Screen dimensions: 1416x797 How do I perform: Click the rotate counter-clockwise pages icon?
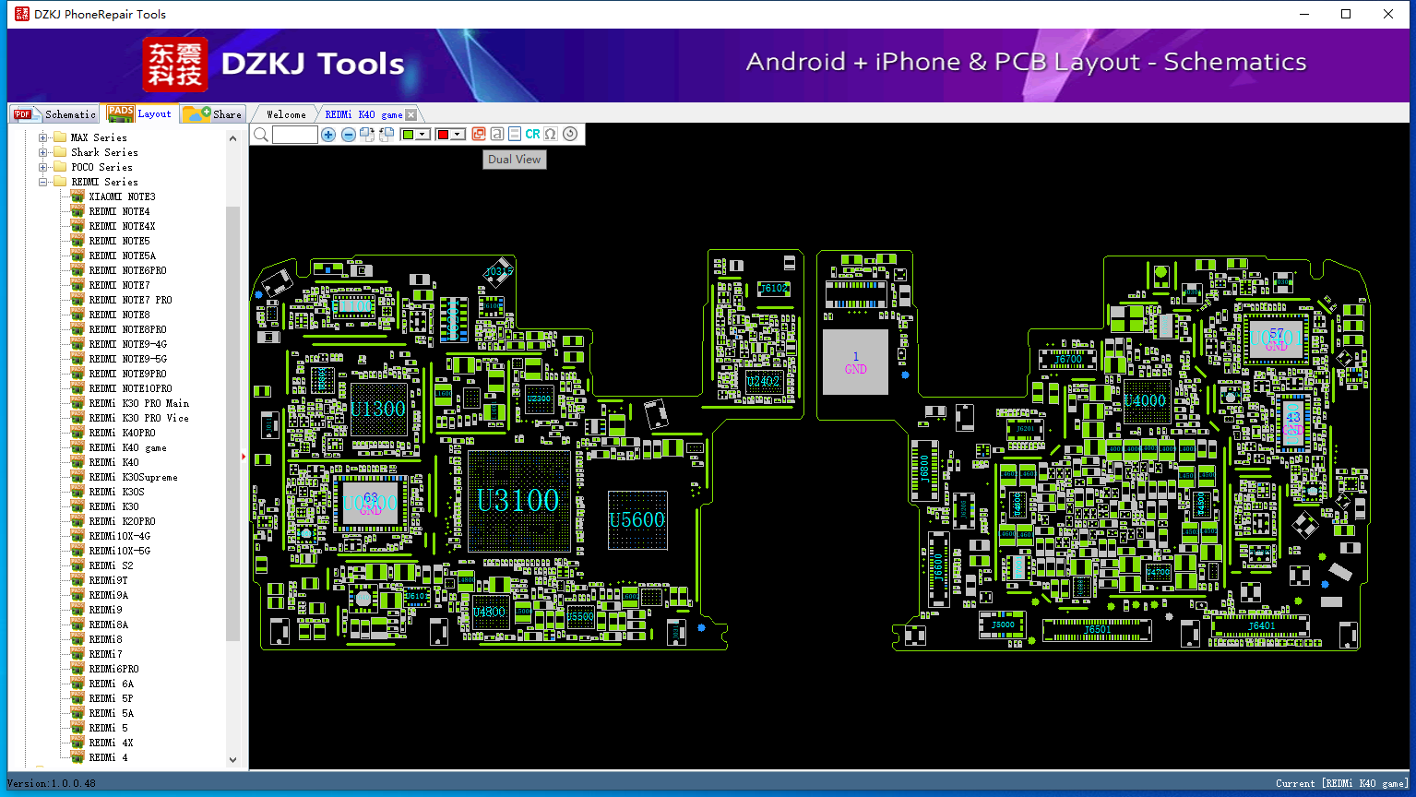pyautogui.click(x=387, y=135)
